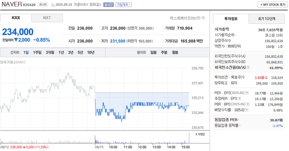Open the 동일업종 PER arrow link
Image resolution: width=289 pixels, height=151 pixels.
(x=239, y=120)
